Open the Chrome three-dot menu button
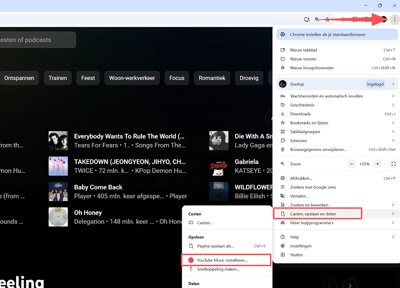 [x=395, y=20]
